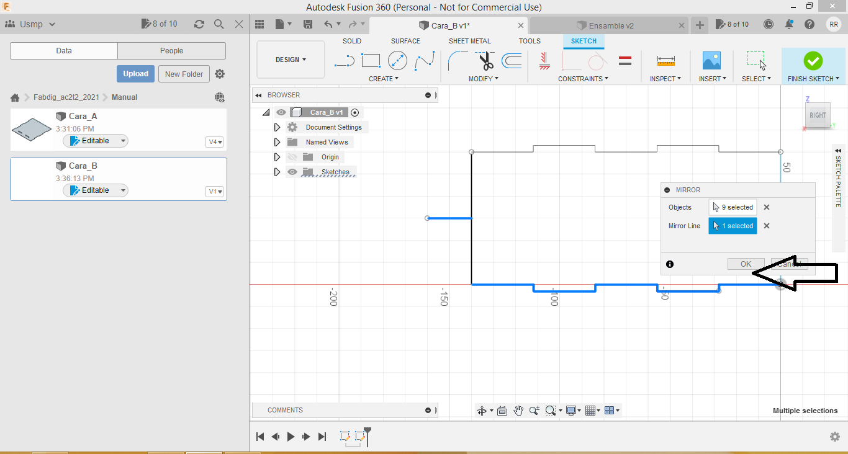Open the notifications bell
848x454 pixels.
click(x=789, y=24)
